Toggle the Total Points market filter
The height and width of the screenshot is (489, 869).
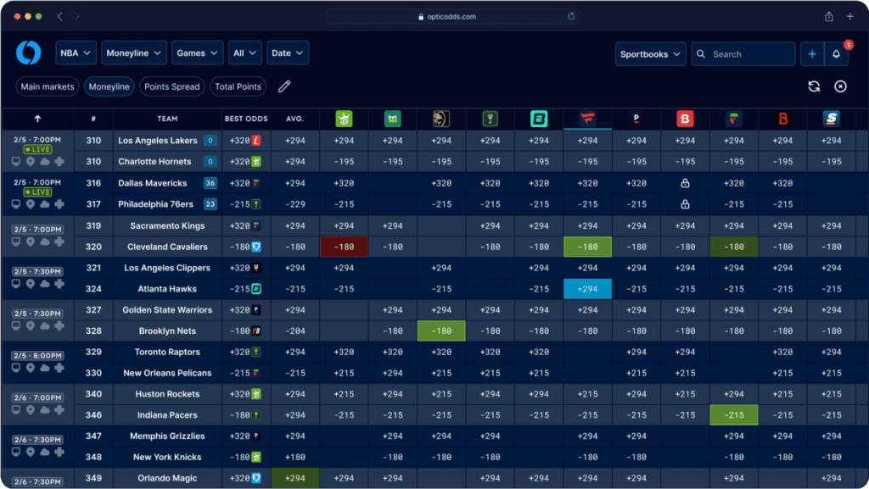point(238,86)
